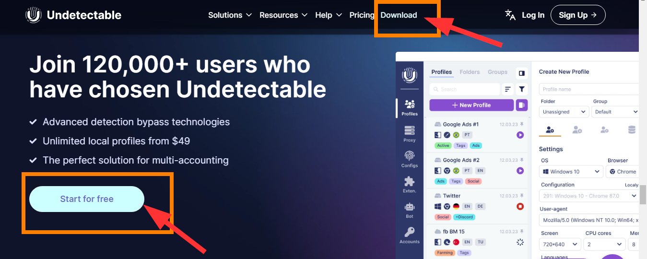Click the DE language badge on Twitter
647x259 pixels.
click(480, 206)
